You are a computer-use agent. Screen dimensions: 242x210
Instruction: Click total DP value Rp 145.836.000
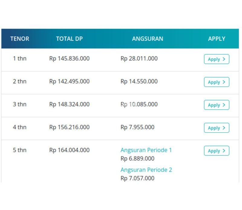coord(69,59)
